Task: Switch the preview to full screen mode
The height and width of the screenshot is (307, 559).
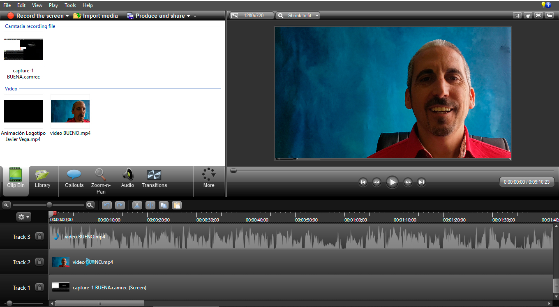Action: tap(538, 16)
